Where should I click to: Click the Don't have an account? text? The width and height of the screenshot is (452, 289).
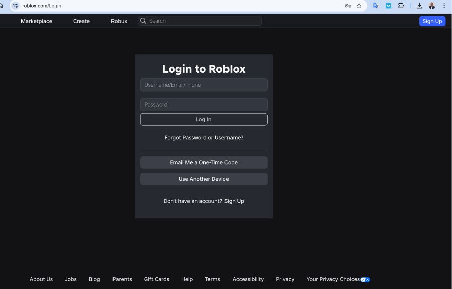[193, 201]
